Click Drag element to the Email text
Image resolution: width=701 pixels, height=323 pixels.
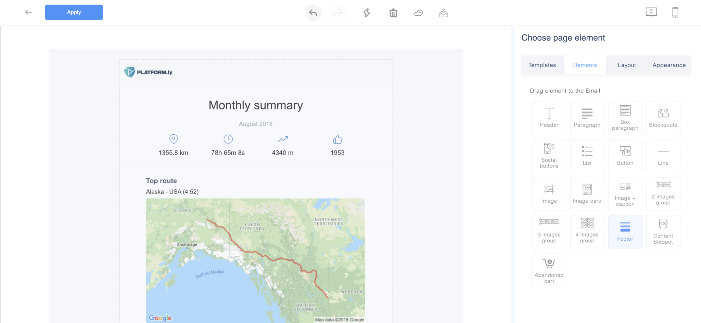pos(565,91)
